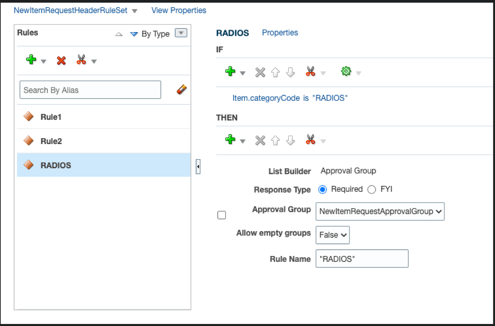This screenshot has width=495, height=326.
Task: Expand the By Type sort dropdown
Action: pyautogui.click(x=181, y=33)
